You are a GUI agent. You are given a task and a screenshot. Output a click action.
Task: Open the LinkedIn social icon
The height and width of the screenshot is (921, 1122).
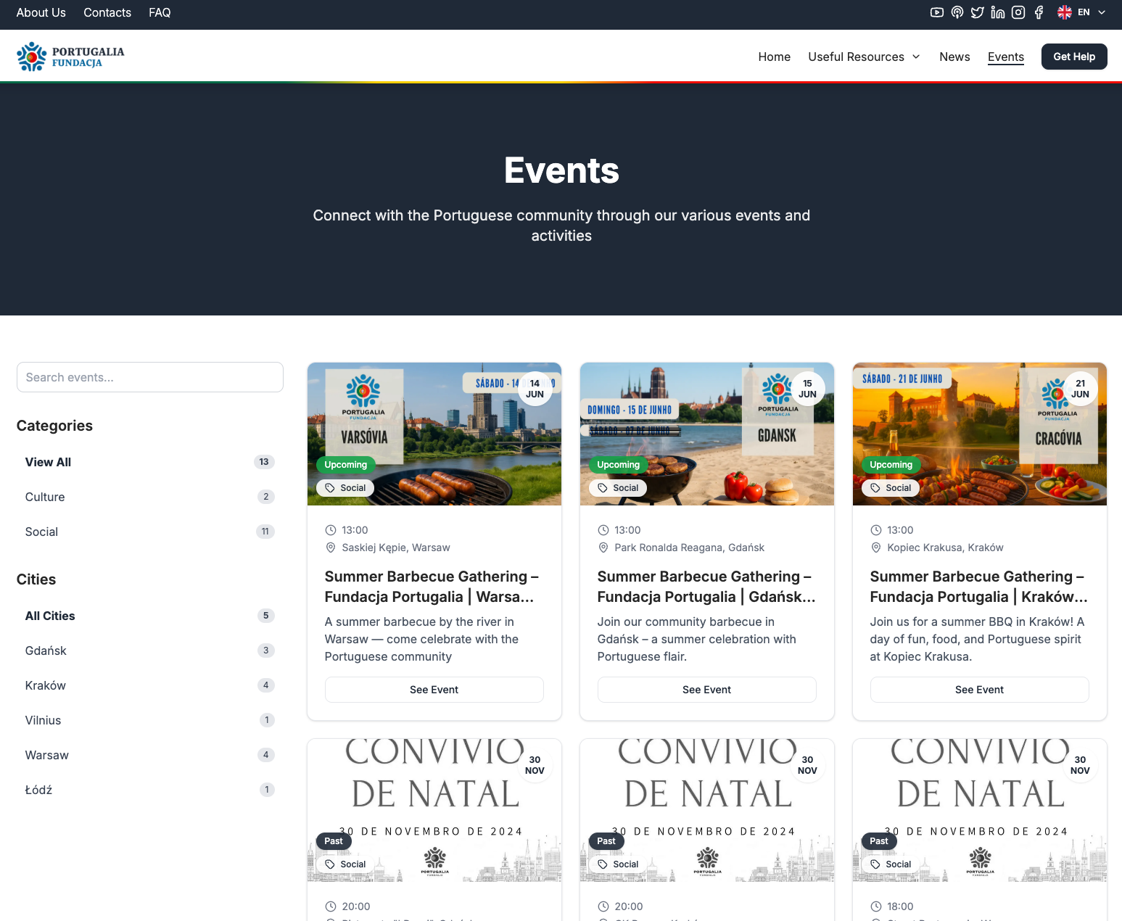(x=997, y=12)
